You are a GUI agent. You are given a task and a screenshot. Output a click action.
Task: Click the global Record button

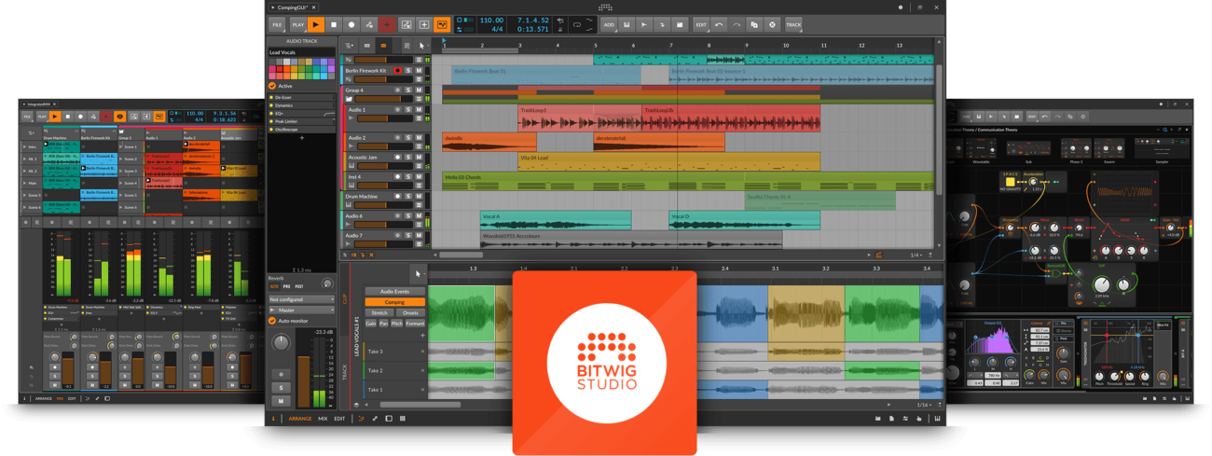351,25
